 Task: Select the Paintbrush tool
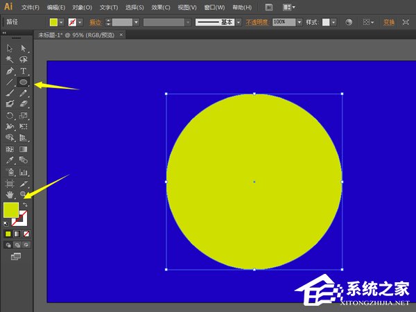[10, 93]
